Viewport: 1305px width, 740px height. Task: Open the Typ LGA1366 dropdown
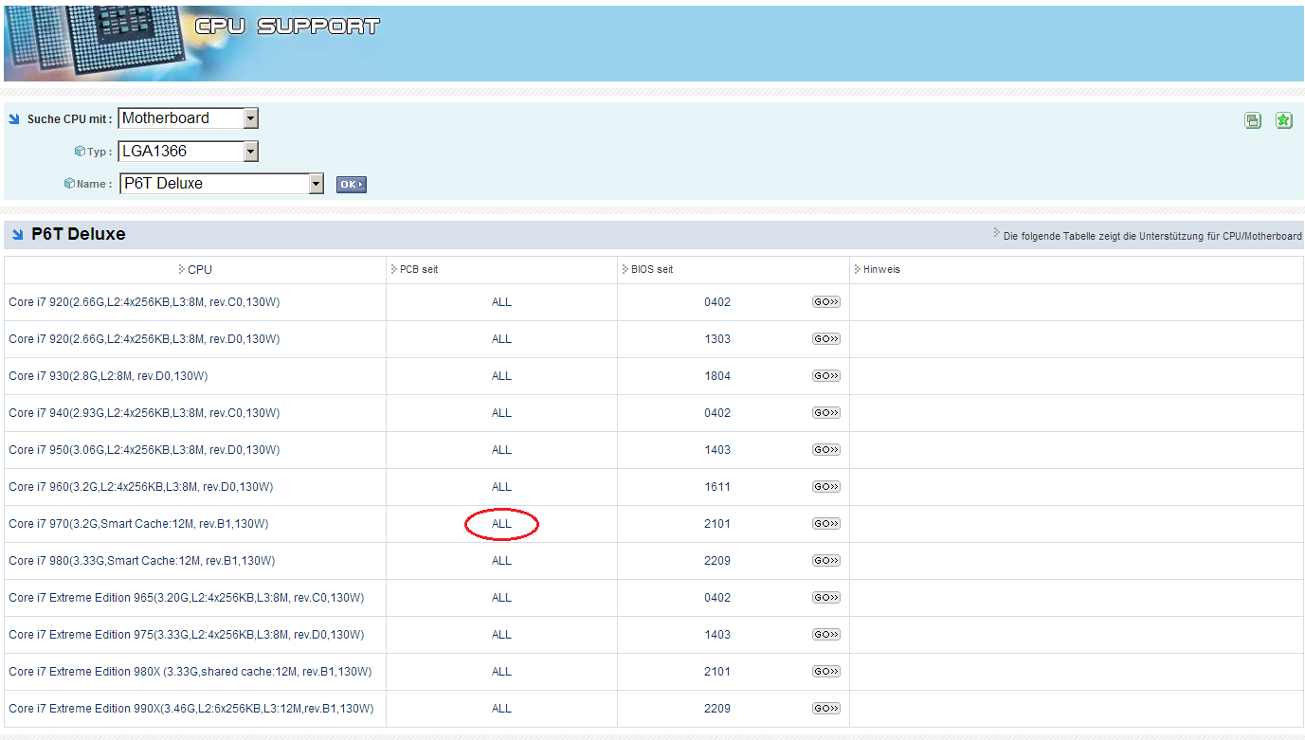click(x=188, y=151)
